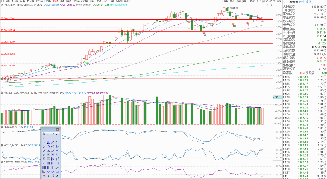Select the rectangle shape tool
Image resolution: width=327 pixels, height=179 pixels.
57,172
